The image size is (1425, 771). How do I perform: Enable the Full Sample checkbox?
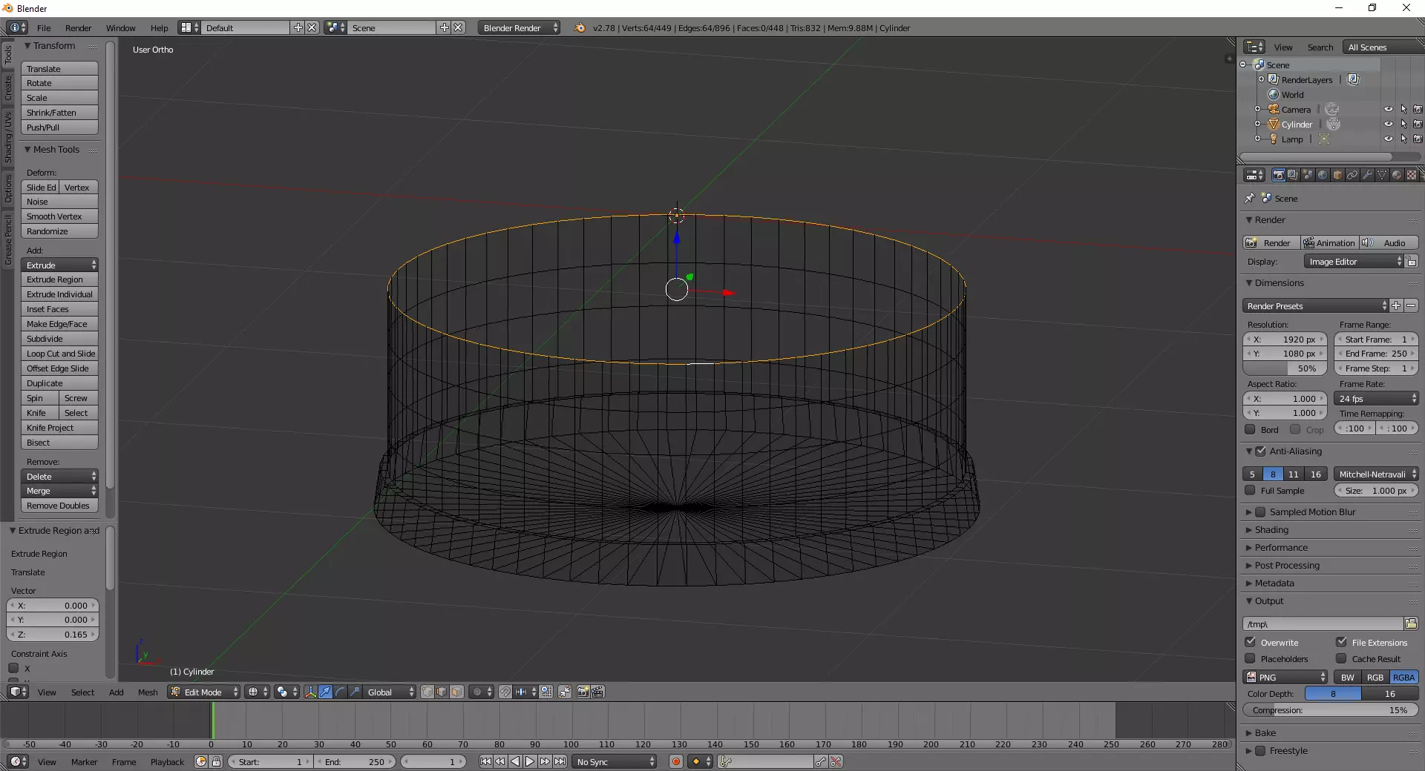(x=1251, y=491)
